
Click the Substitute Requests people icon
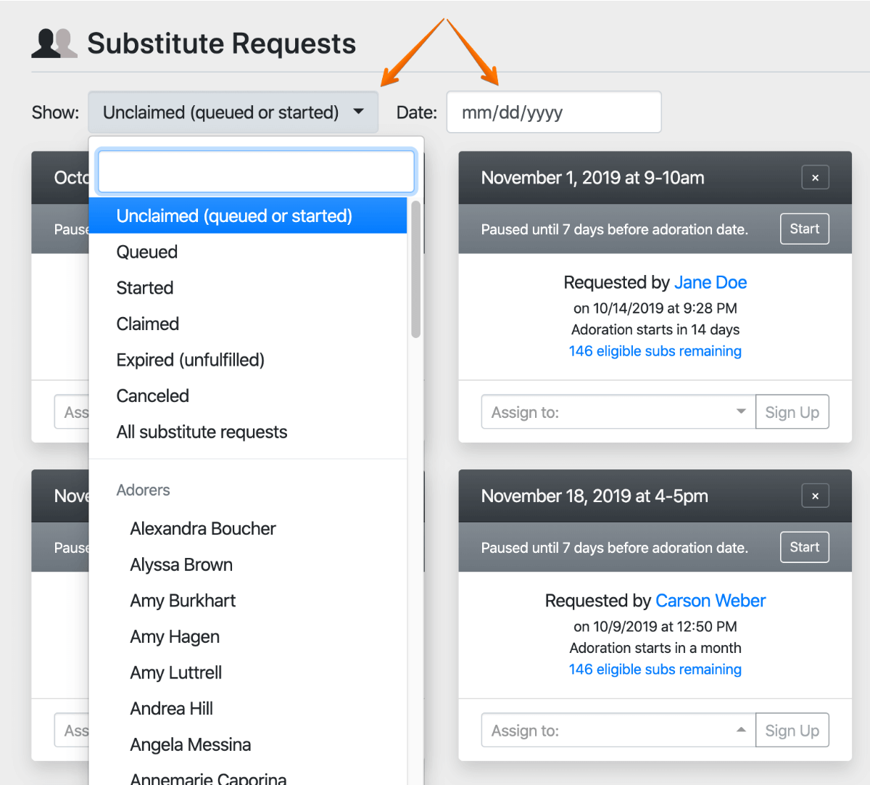54,44
